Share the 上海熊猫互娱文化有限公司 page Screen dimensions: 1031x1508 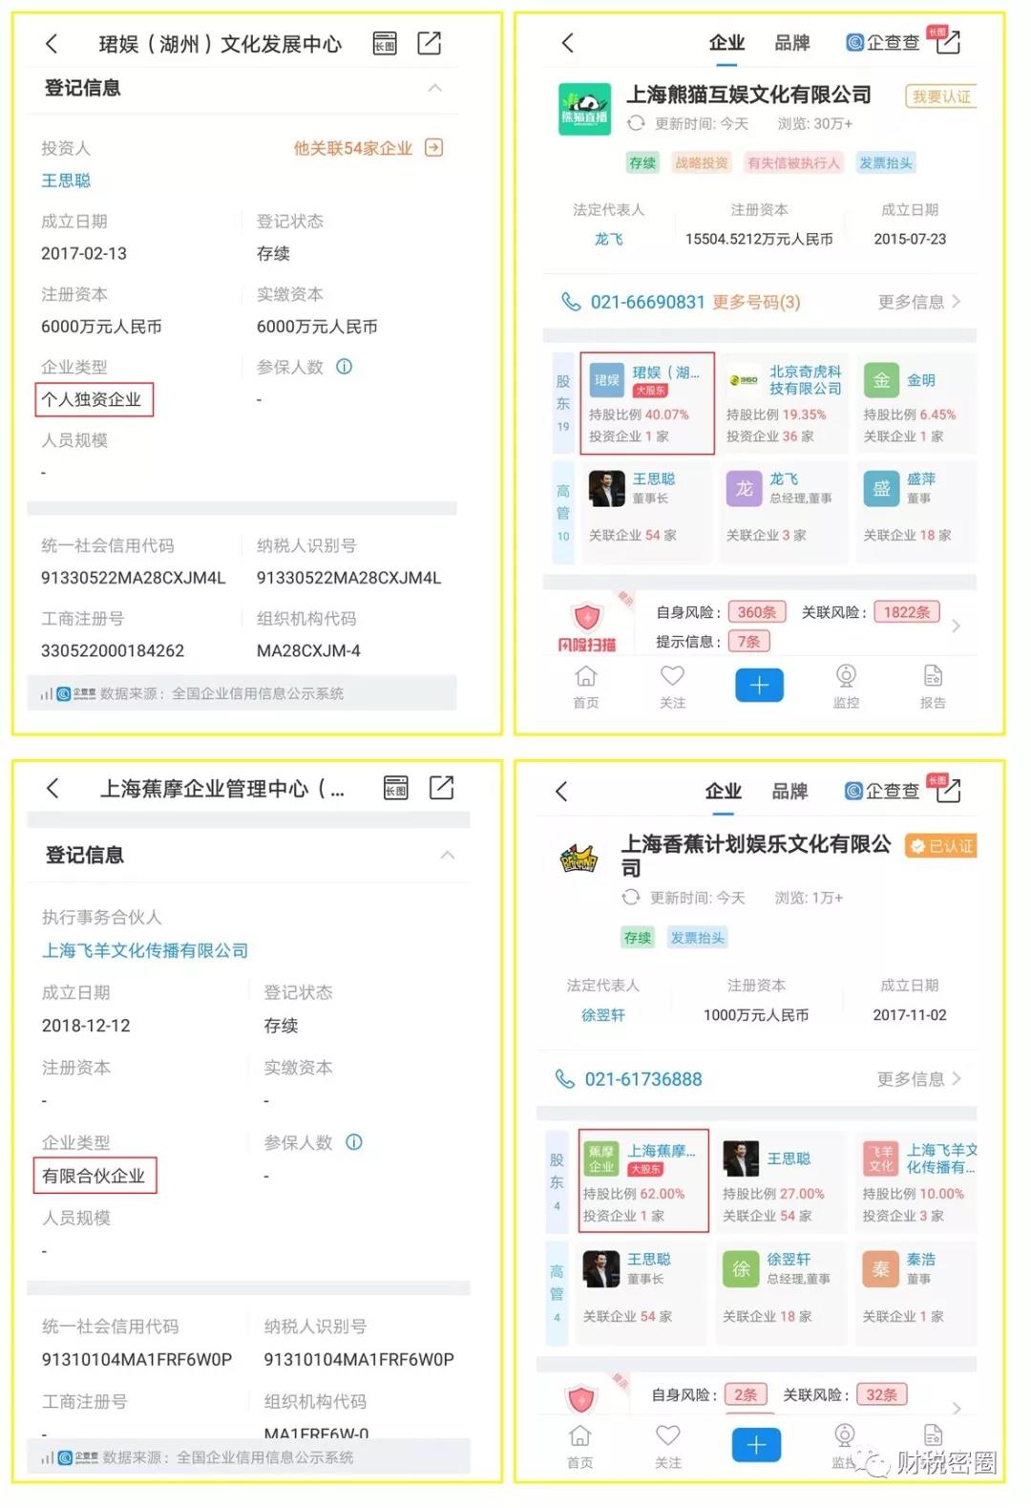[948, 41]
